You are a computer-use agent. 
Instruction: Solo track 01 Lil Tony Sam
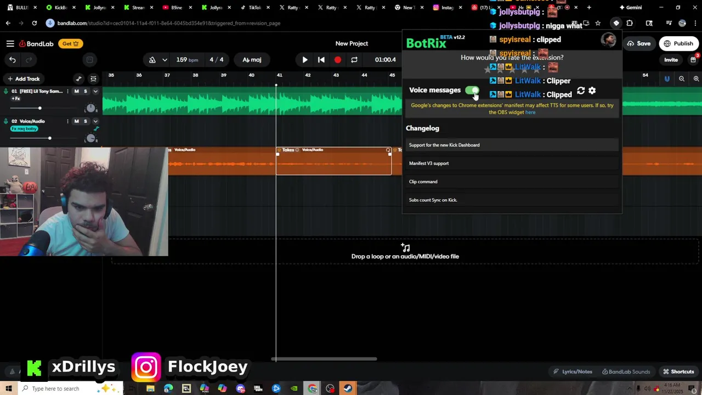85,91
